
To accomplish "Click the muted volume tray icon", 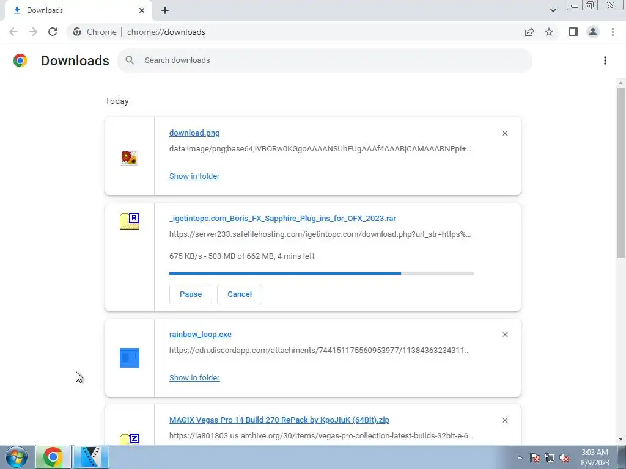I will point(564,457).
